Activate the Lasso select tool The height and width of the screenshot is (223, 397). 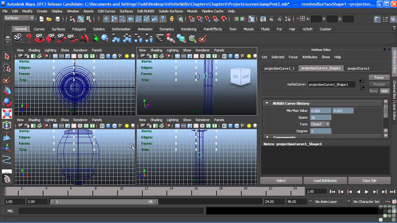coord(7,68)
